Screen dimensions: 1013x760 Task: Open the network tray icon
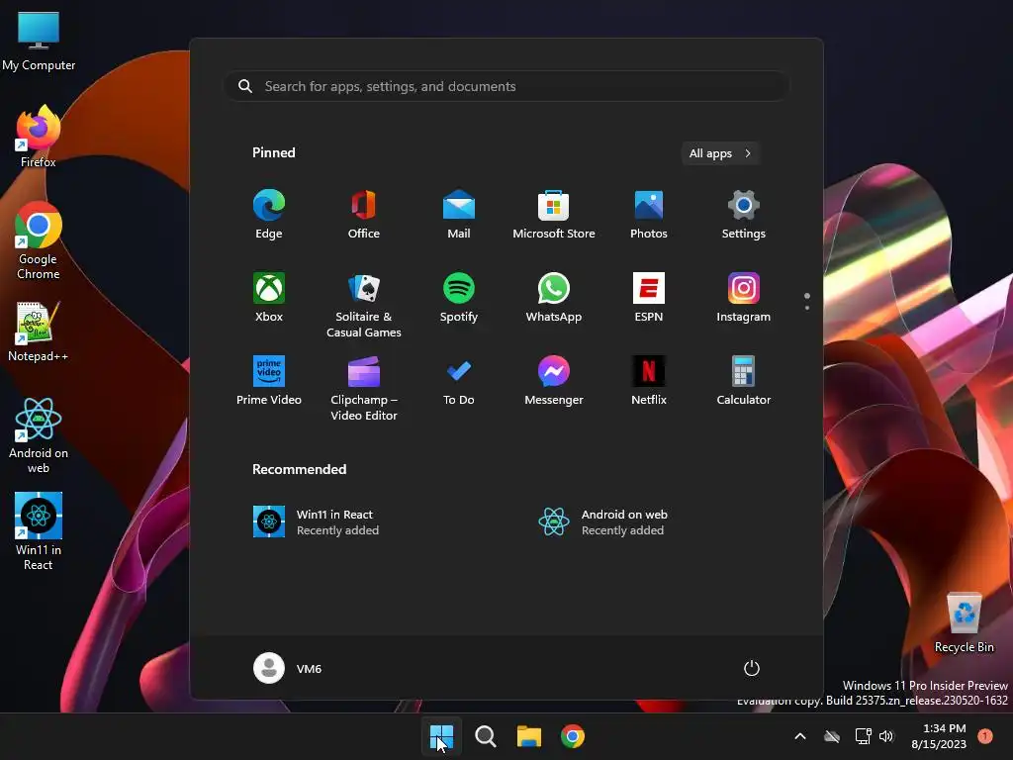pos(863,736)
